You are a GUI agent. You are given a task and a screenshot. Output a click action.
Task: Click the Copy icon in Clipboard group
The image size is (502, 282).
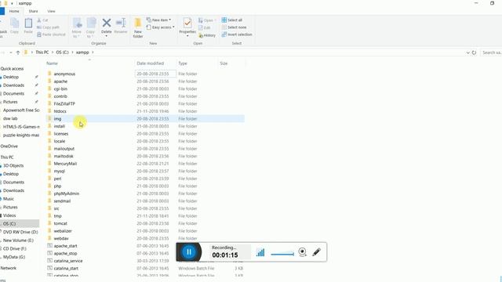(14, 26)
